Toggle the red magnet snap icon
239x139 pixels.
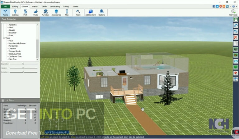point(236,73)
